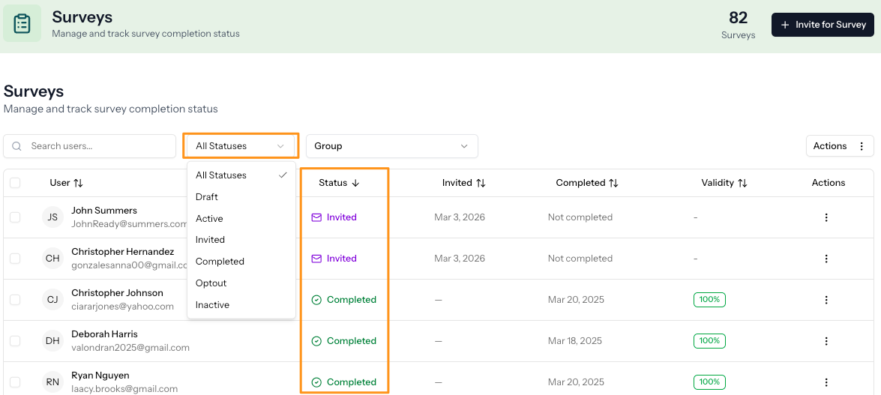Click Mar 20, 2025 in Christopher Johnson row

[576, 300]
